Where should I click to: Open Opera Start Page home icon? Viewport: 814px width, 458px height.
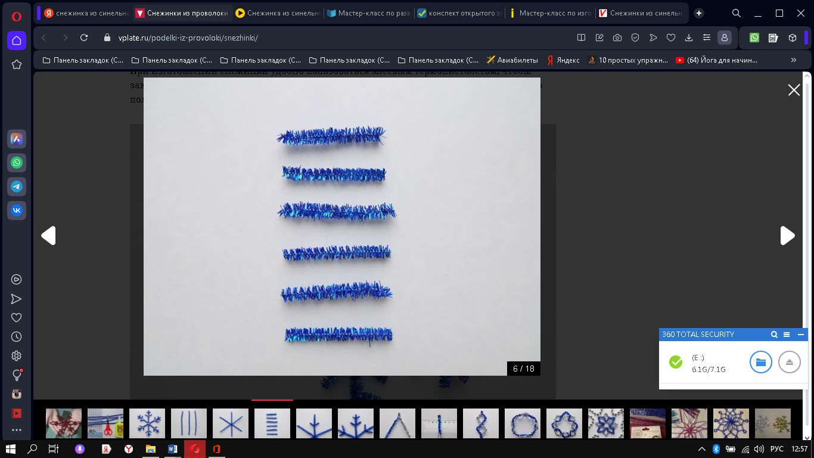click(17, 41)
